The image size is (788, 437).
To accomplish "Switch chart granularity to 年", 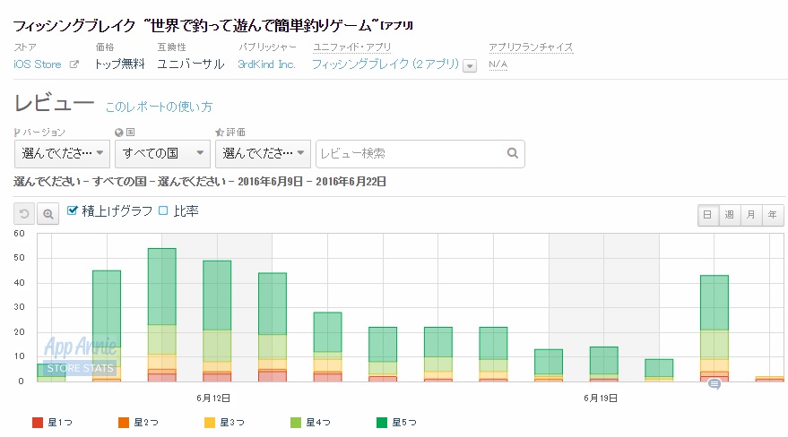I will pyautogui.click(x=773, y=215).
